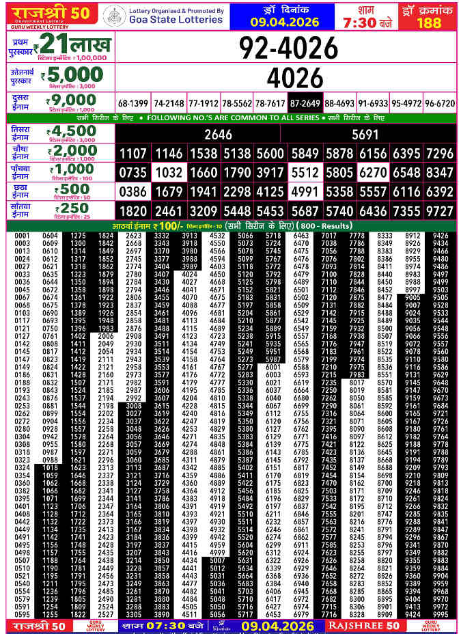Click the शाम 7:30 बजे draw time
This screenshot has height=634, width=461.
click(367, 17)
